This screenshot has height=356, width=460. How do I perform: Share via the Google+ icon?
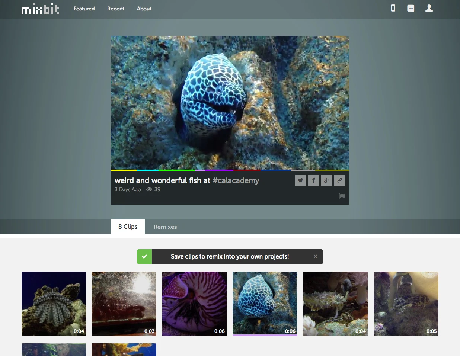(326, 180)
